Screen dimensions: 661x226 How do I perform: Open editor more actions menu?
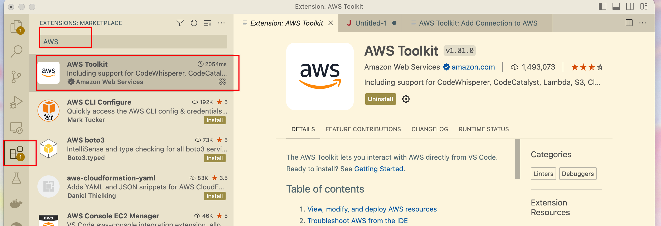(643, 23)
